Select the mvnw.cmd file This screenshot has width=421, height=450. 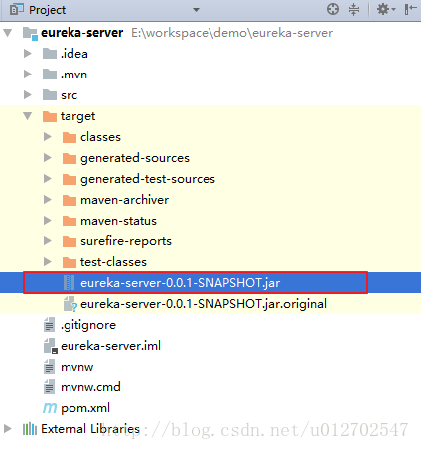coord(90,387)
